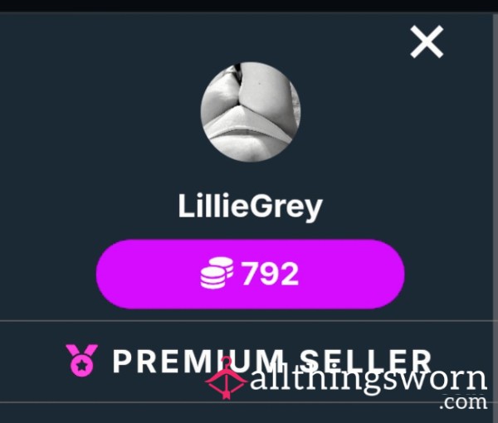Close the profile popup with the X

tap(427, 42)
